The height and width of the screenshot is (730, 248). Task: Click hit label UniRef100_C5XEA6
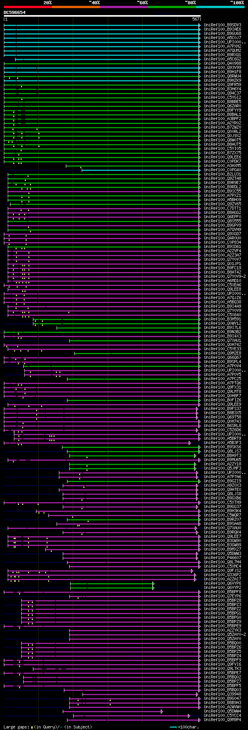(x=222, y=285)
